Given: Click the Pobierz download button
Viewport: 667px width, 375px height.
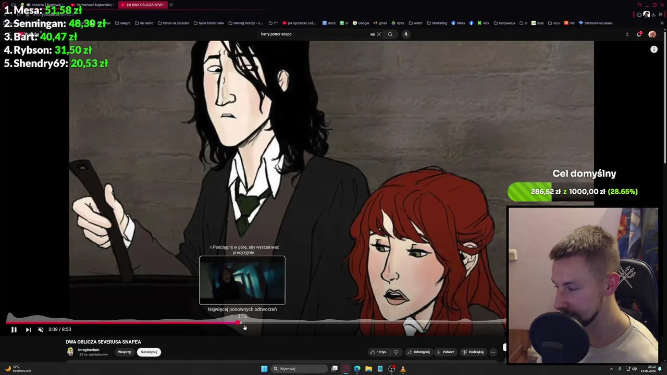Looking at the screenshot, I should click(x=446, y=352).
